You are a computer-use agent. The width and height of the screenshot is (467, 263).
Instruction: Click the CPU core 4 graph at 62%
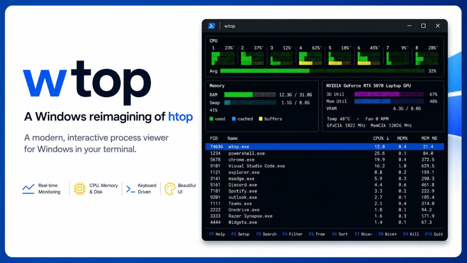311,58
